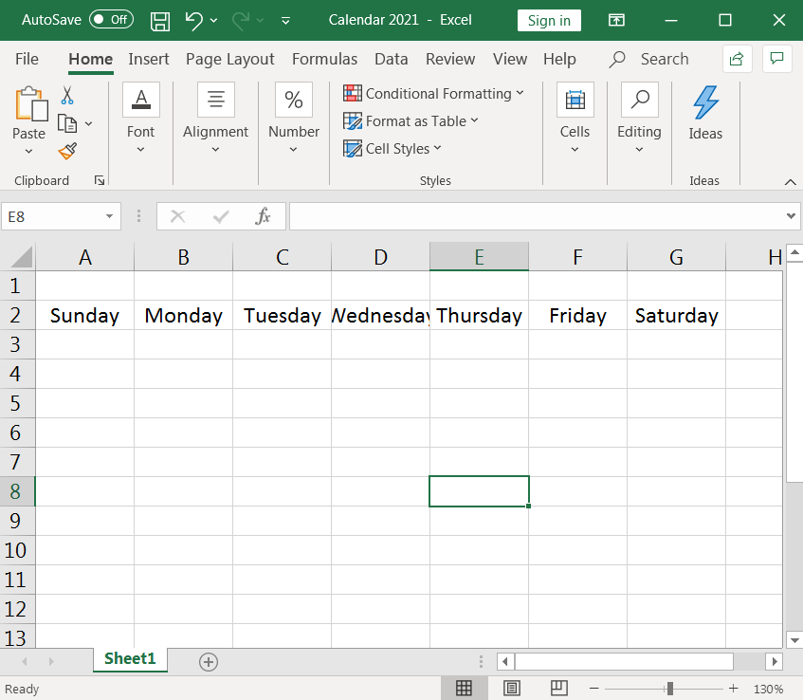Viewport: 803px width, 700px height.
Task: Switch to Page Layout view
Action: [x=512, y=688]
